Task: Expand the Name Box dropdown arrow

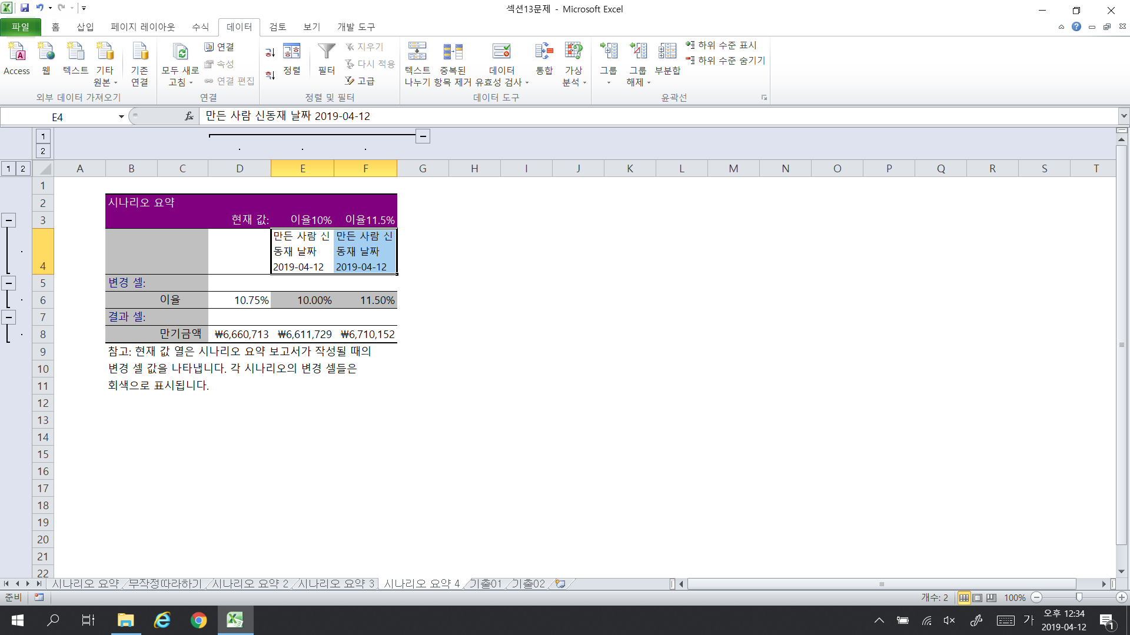Action: (x=121, y=116)
